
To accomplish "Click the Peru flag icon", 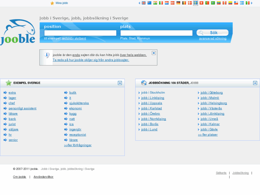I will [225, 3].
